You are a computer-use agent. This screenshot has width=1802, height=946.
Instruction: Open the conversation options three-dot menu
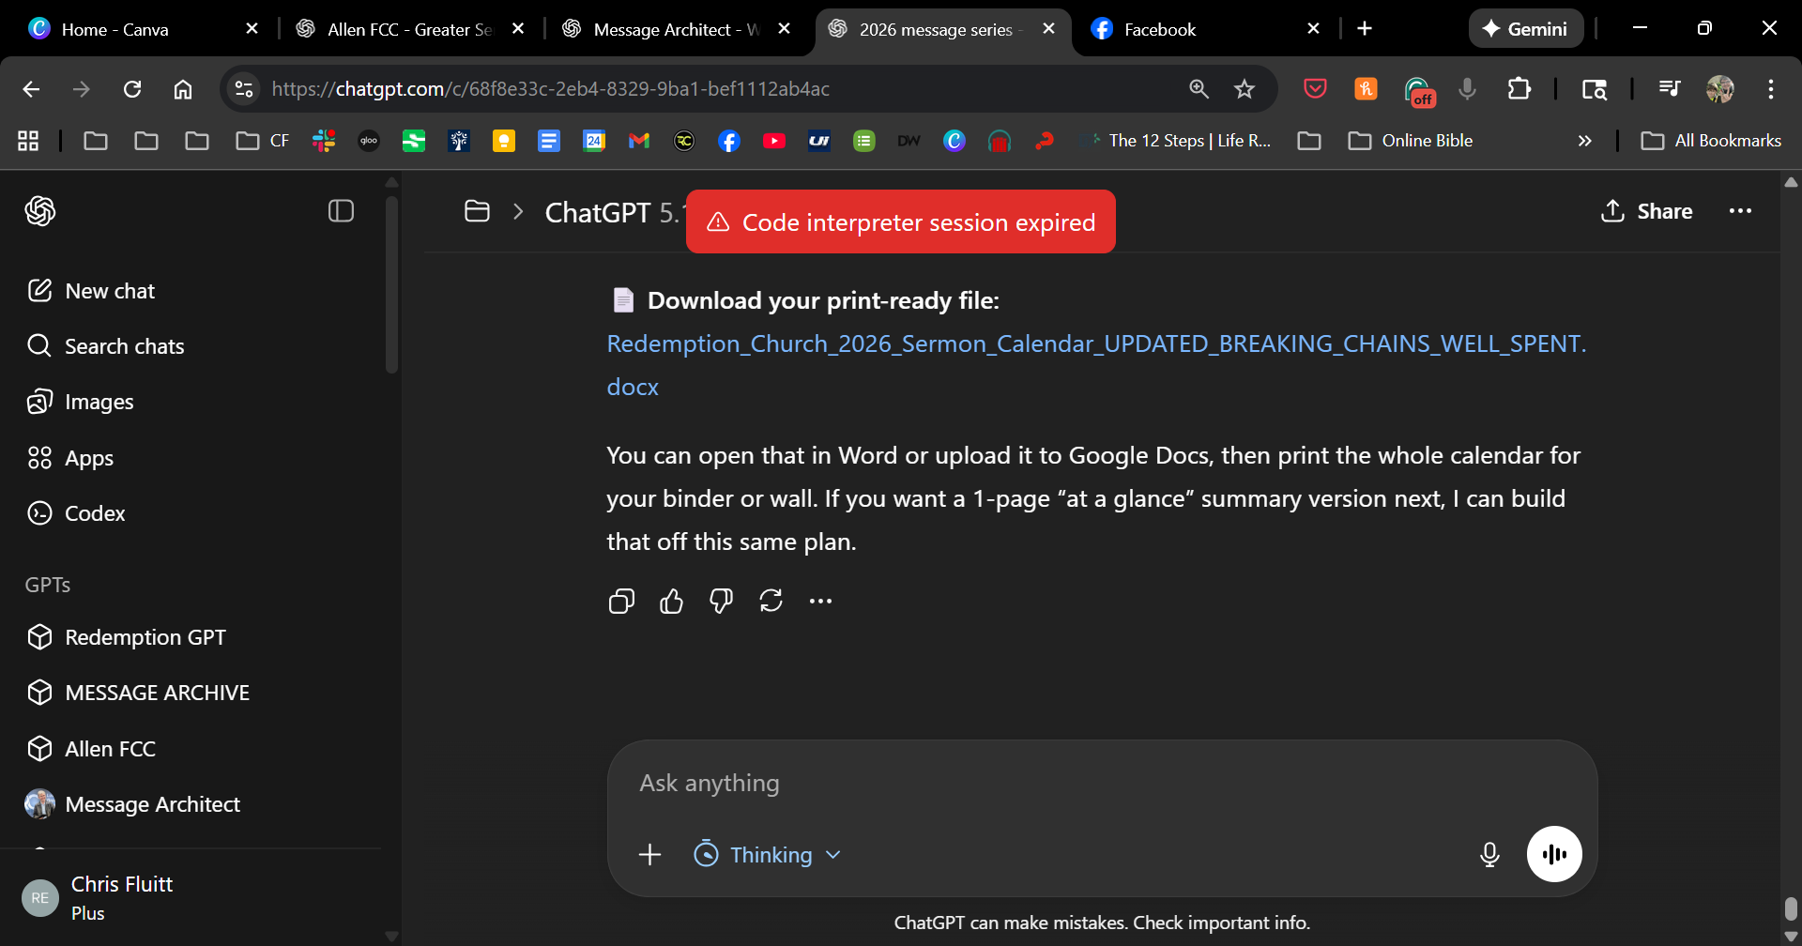coord(1739,211)
